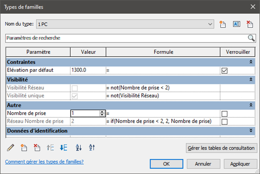Select the not(Visibilité Réseau) formula cell
This screenshot has height=174, width=260.
163,95
